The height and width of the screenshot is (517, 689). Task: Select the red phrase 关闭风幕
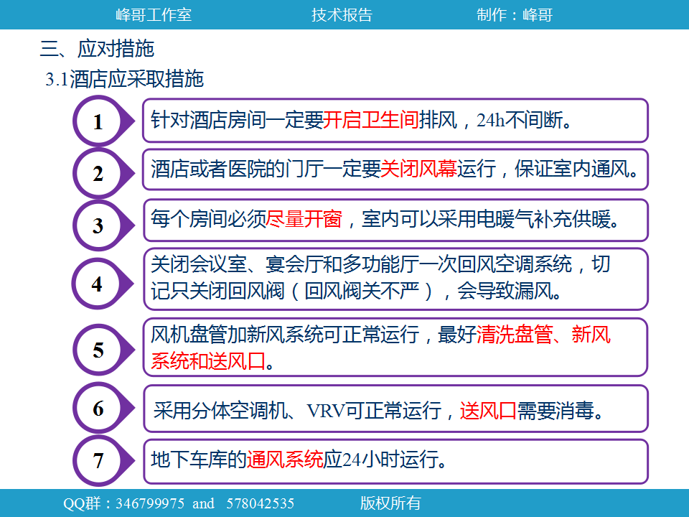[418, 169]
